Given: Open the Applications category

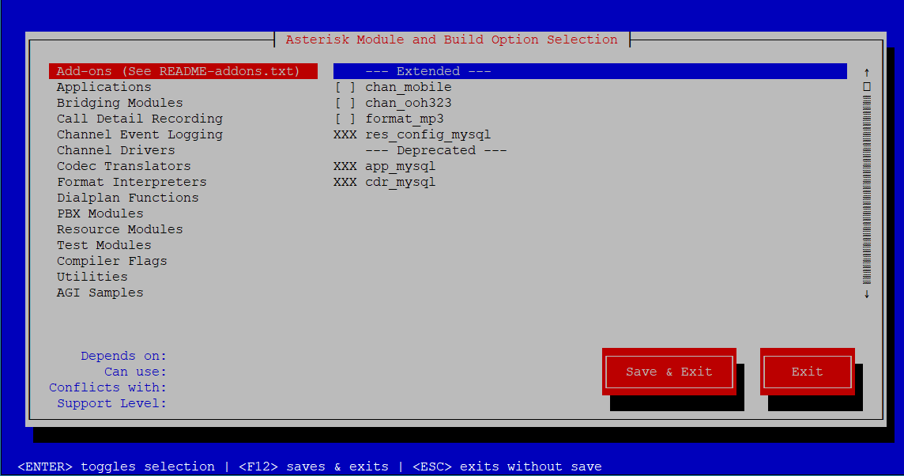Looking at the screenshot, I should click(104, 87).
